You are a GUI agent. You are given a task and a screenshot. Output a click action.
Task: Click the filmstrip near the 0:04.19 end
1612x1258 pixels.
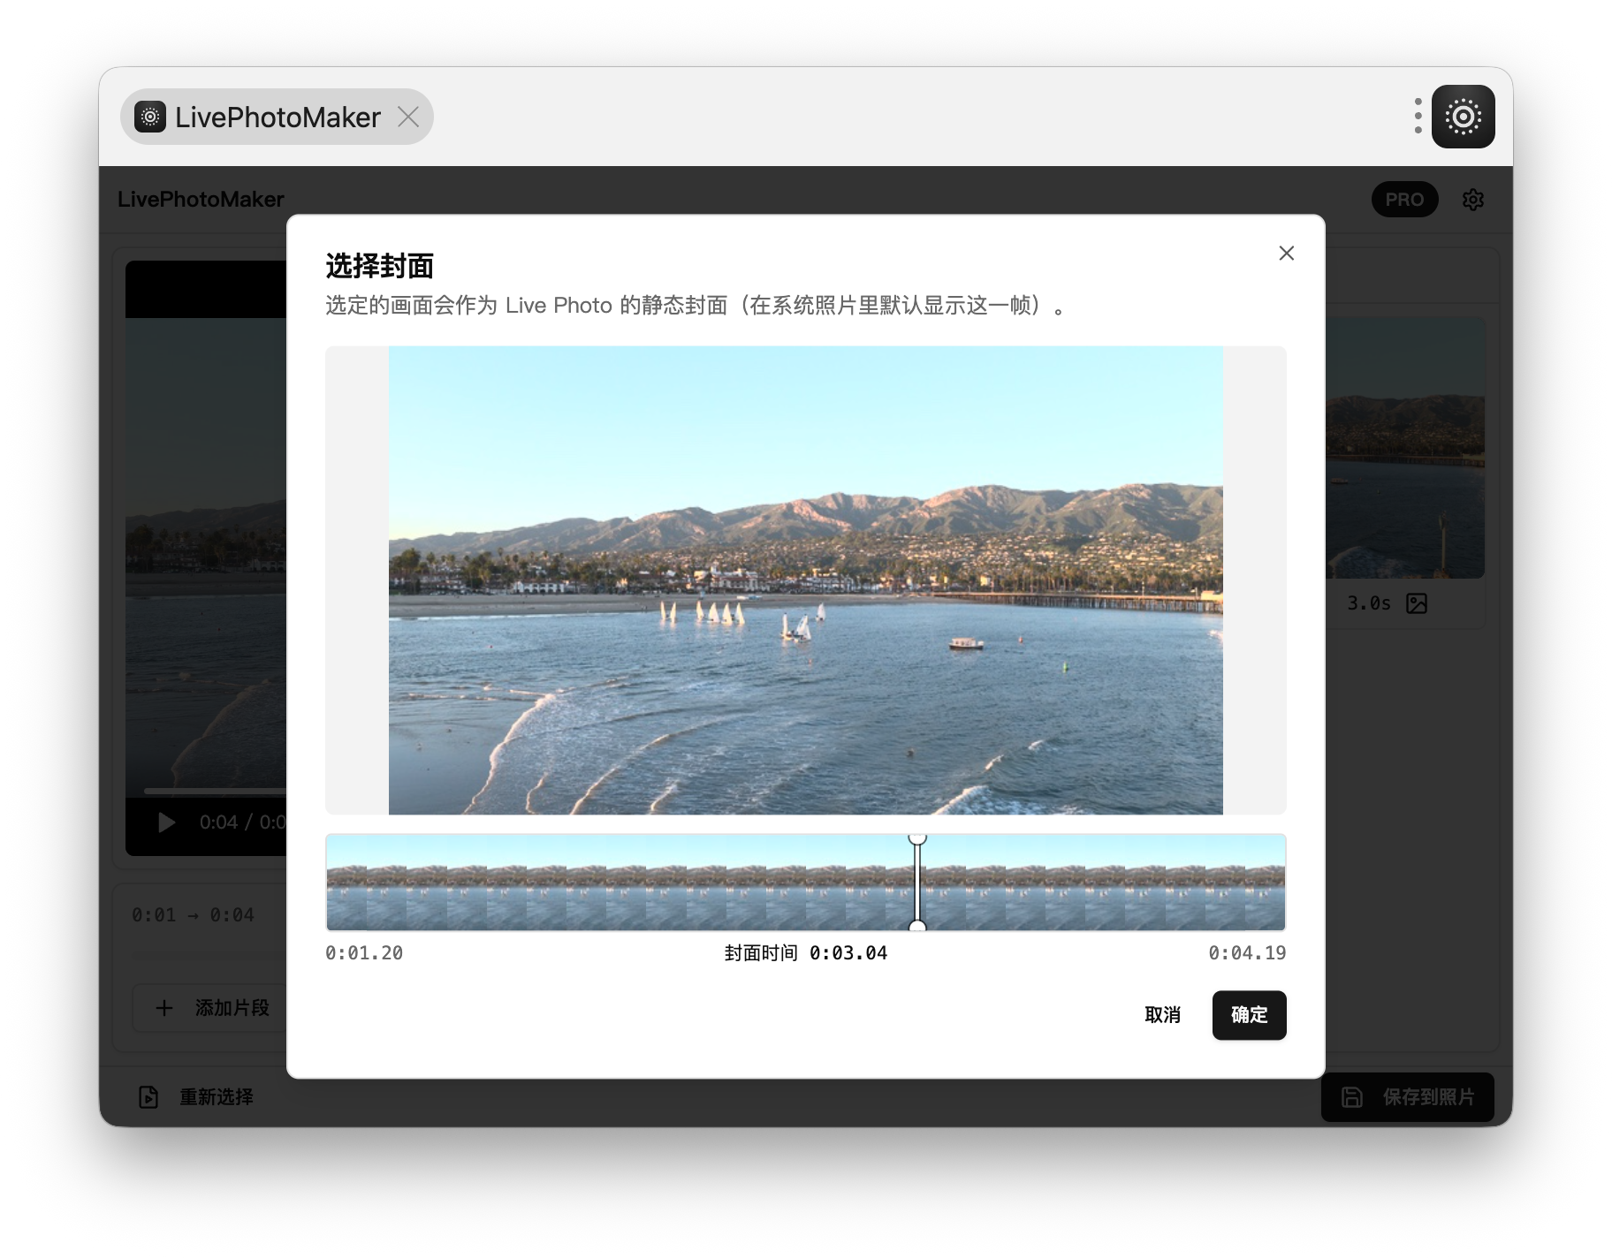[1266, 883]
